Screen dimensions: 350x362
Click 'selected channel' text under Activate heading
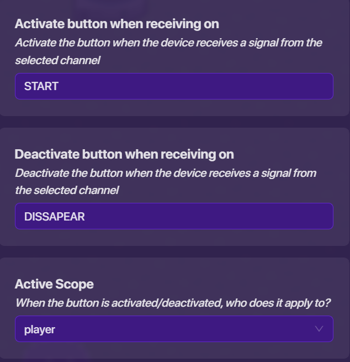coord(57,60)
